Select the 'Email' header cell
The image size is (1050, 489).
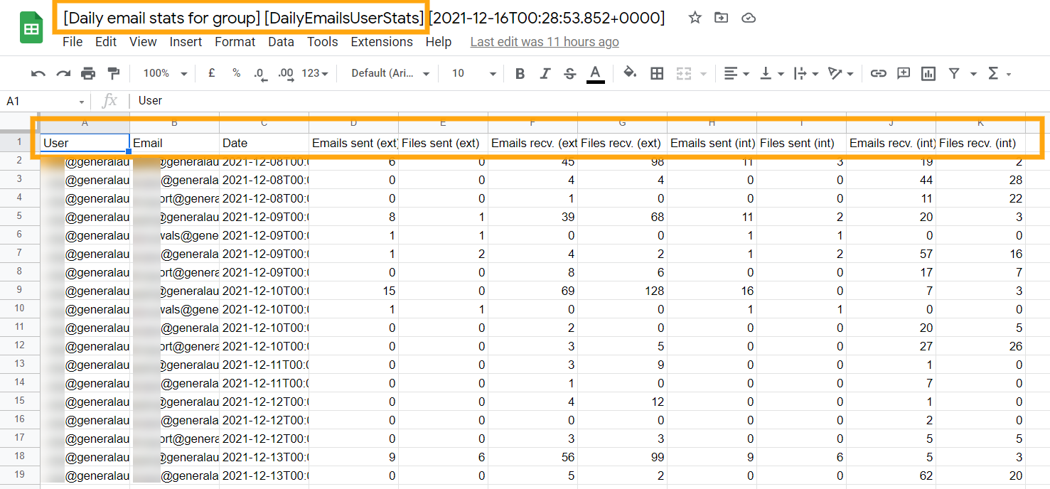tap(174, 143)
